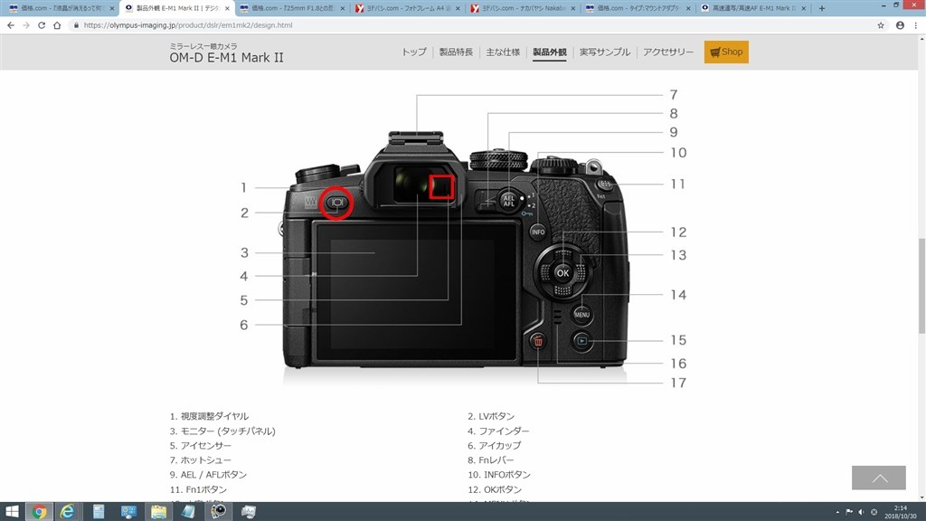The image size is (926, 521).
Task: Open File Explorer from the taskbar
Action: pos(158,512)
